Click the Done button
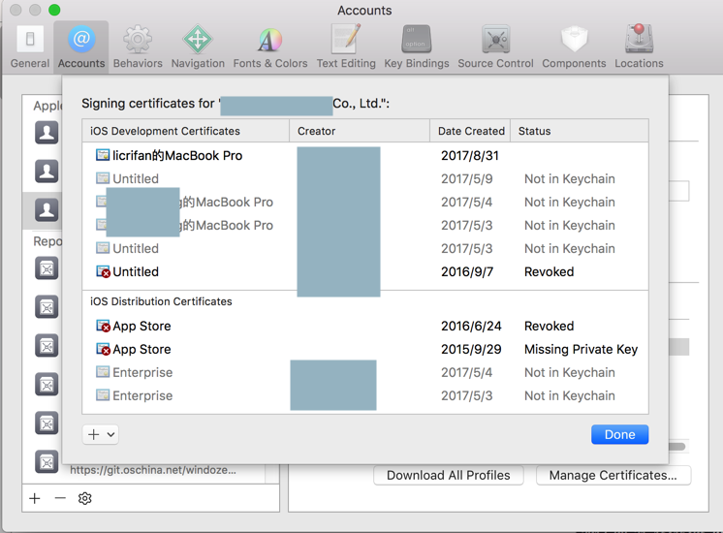Screen dimensions: 723x533 [x=619, y=435]
